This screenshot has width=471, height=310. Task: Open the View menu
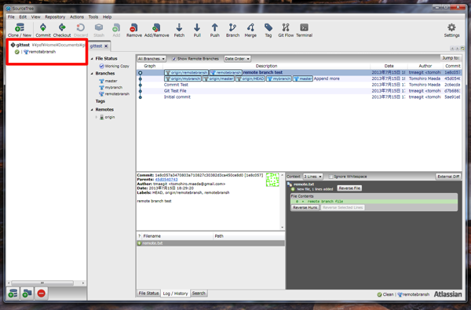coord(36,16)
